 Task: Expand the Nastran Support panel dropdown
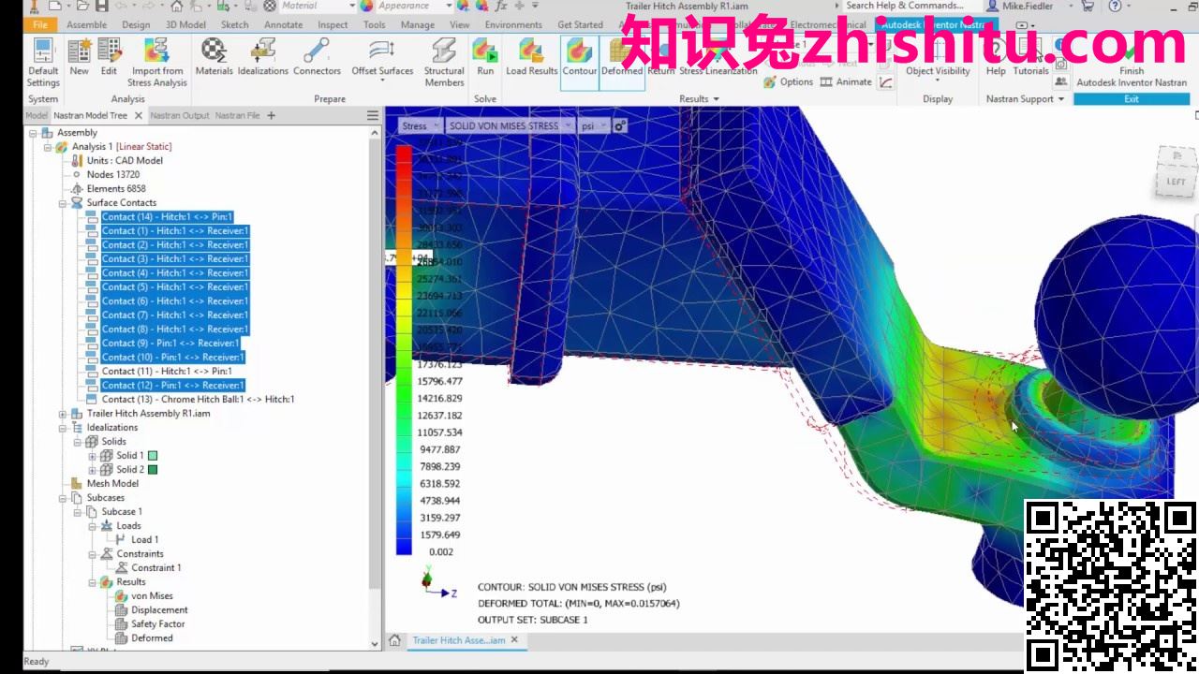point(1025,99)
